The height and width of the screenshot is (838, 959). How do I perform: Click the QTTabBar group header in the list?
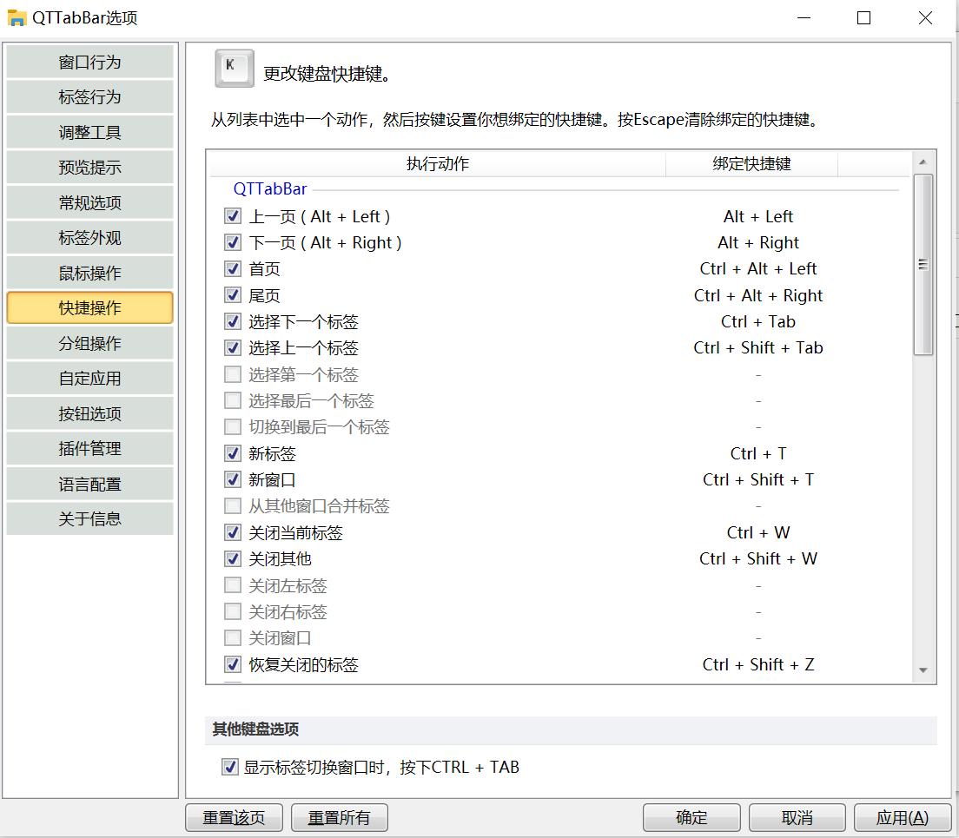point(270,188)
